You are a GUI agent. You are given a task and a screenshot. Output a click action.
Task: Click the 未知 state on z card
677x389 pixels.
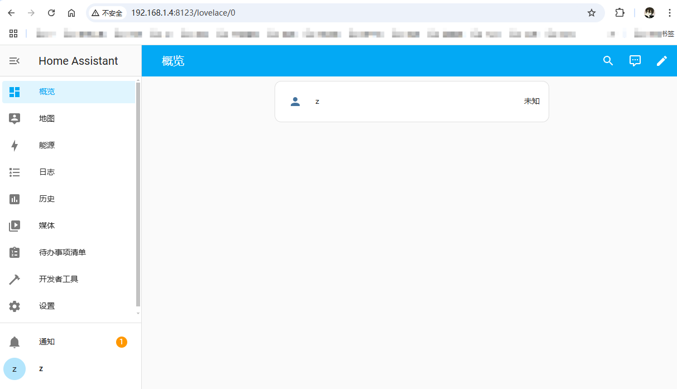pyautogui.click(x=532, y=102)
